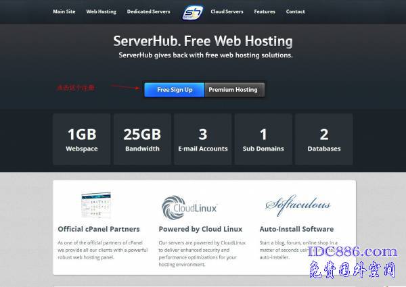
Task: Open the Features nav item
Action: (x=265, y=11)
